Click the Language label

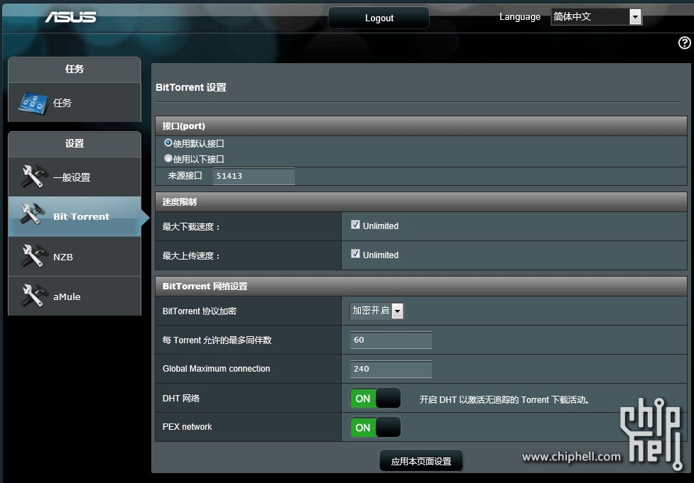pyautogui.click(x=520, y=17)
